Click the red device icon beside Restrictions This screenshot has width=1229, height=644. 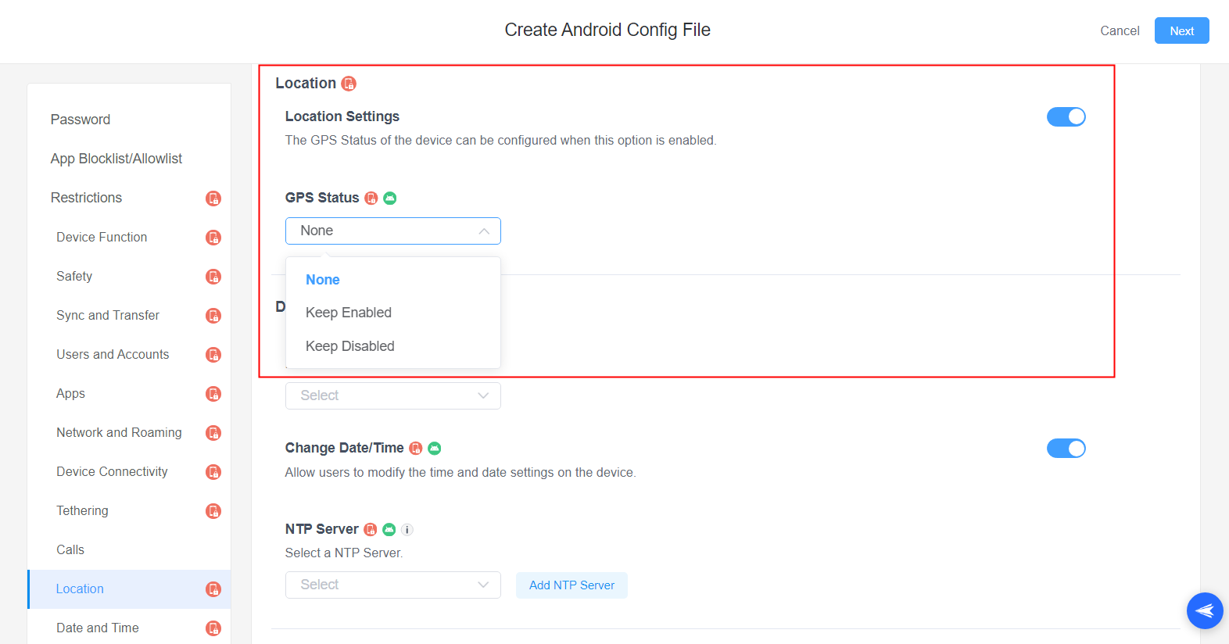[213, 198]
